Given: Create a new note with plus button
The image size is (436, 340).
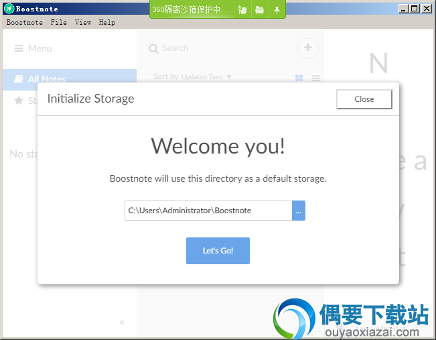Looking at the screenshot, I should [308, 48].
